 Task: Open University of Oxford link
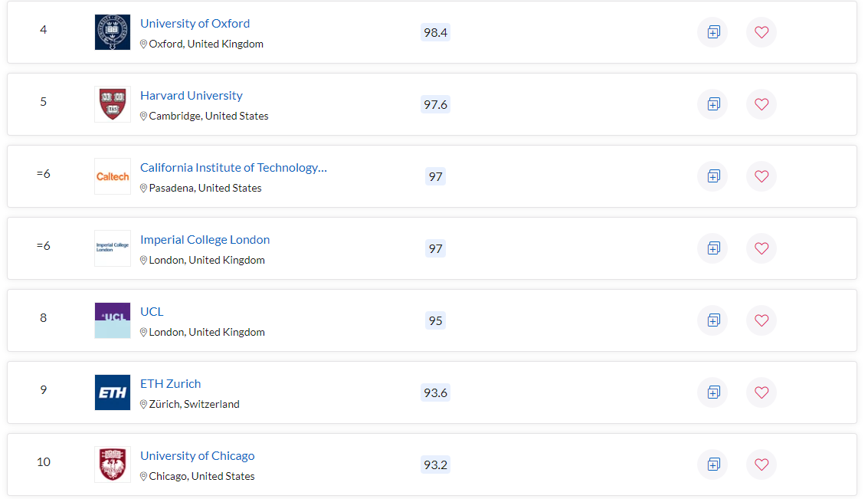point(195,23)
